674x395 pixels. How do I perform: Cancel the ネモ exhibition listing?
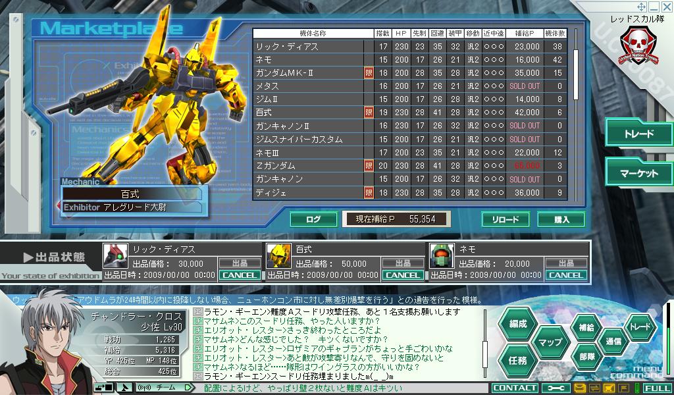coord(565,275)
